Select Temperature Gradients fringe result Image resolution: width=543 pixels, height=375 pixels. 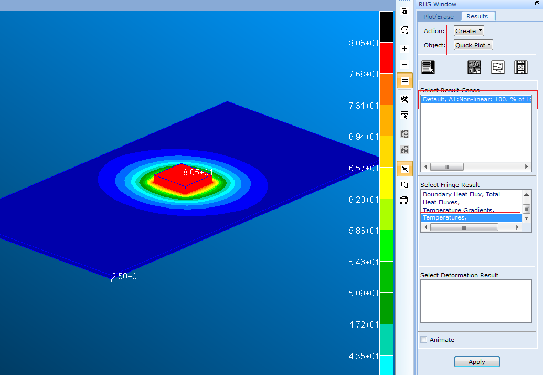tap(458, 210)
